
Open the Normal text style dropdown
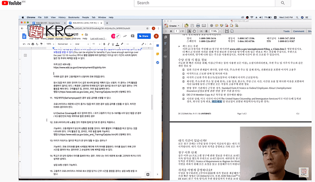click(x=65, y=44)
